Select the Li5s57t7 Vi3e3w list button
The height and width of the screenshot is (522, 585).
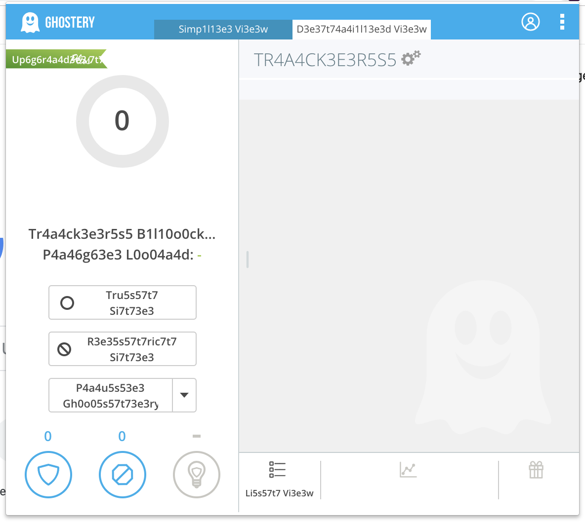click(280, 479)
